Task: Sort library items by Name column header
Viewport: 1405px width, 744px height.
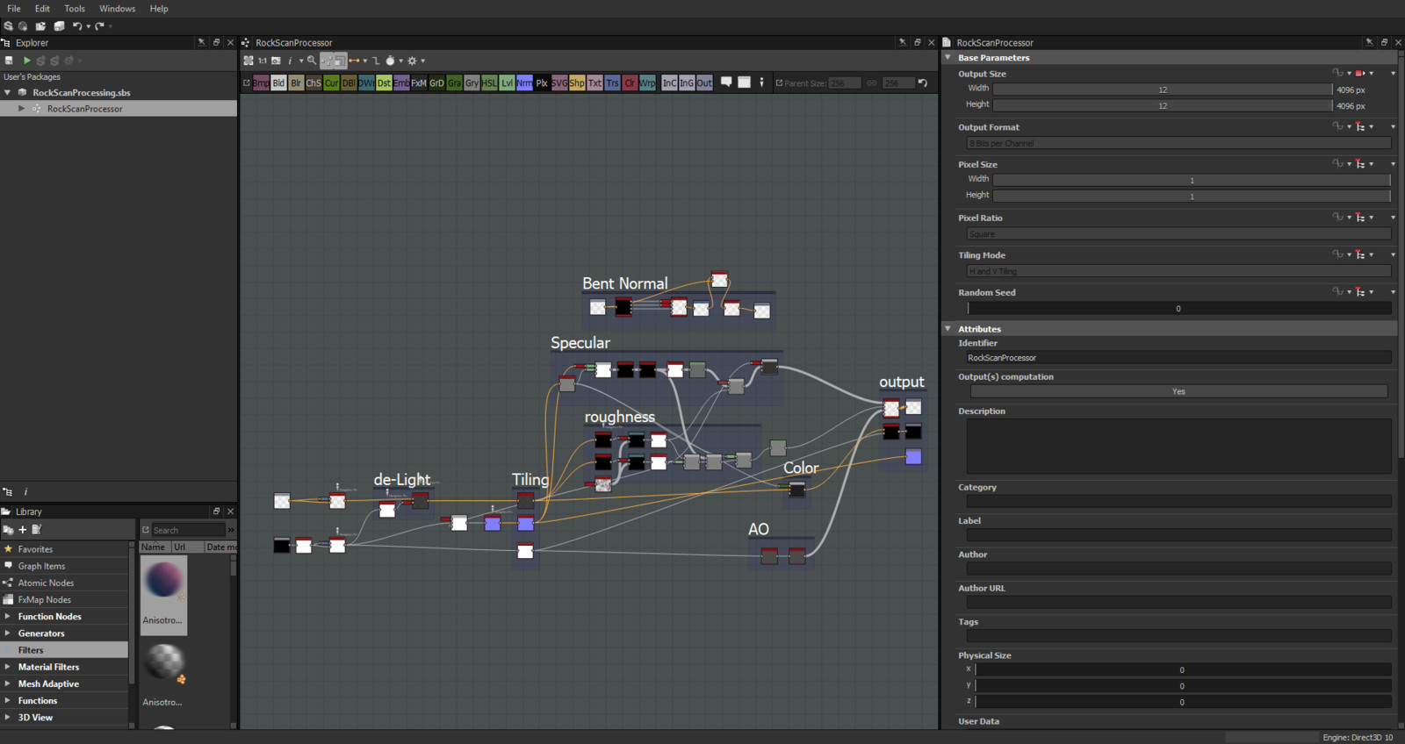Action: tap(155, 547)
